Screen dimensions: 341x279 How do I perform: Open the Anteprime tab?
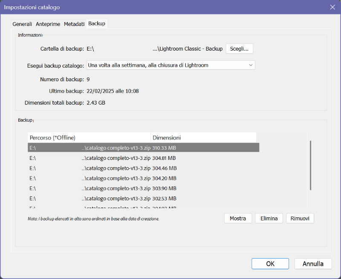pos(48,24)
